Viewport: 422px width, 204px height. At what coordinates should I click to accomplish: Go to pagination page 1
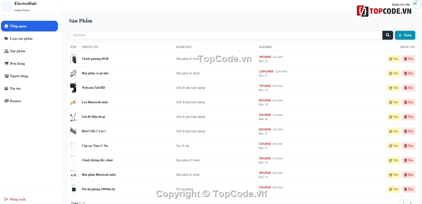[x=403, y=202]
